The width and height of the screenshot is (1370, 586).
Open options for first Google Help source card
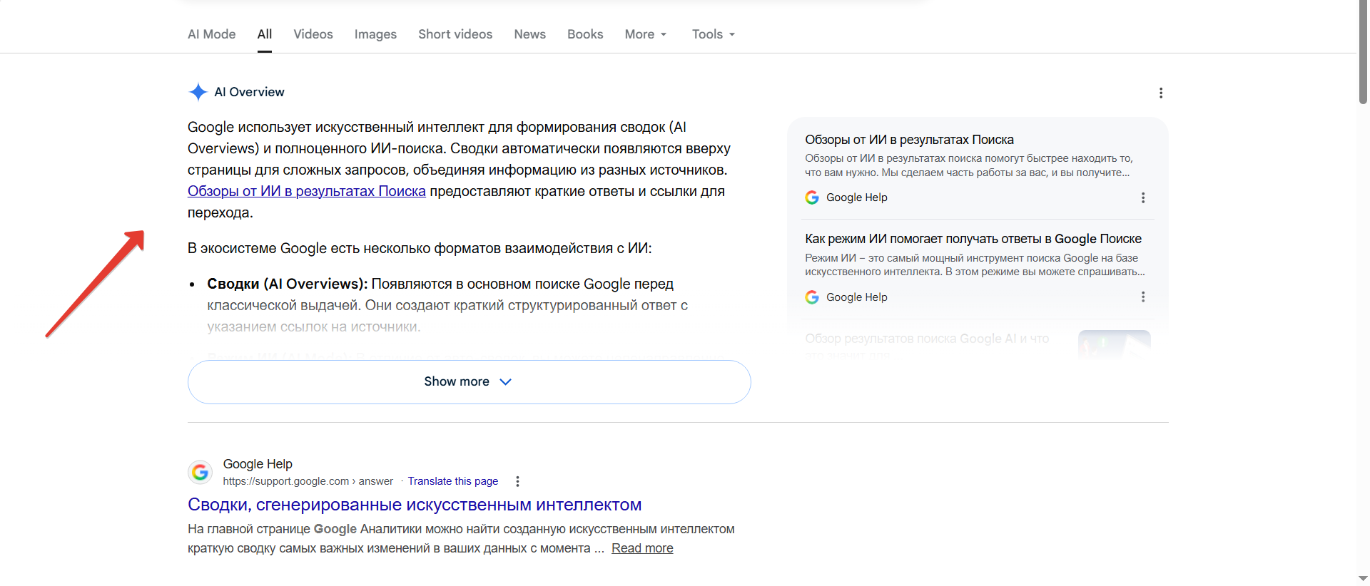coord(1143,197)
